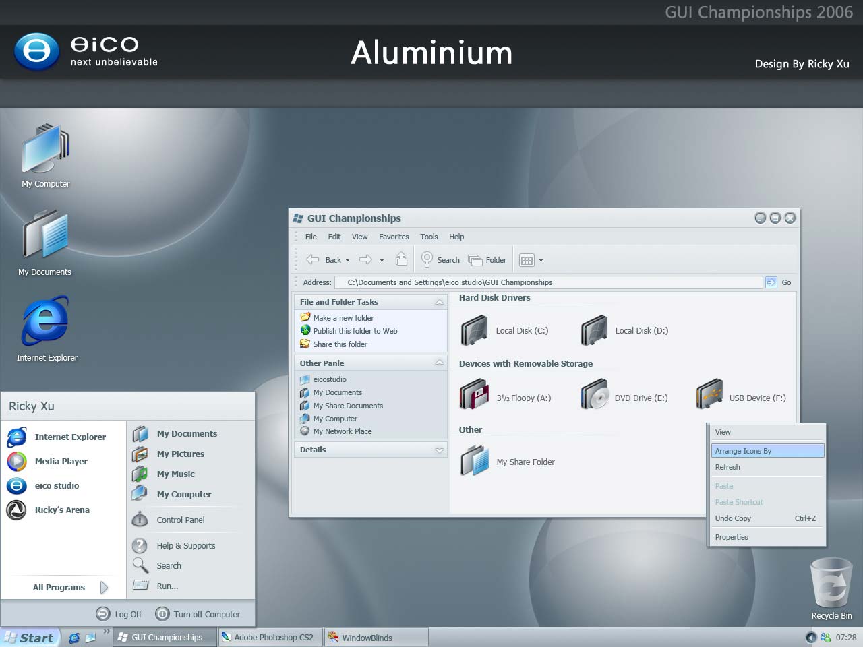Expand quick launch overflow chevron
The height and width of the screenshot is (647, 863).
[107, 631]
